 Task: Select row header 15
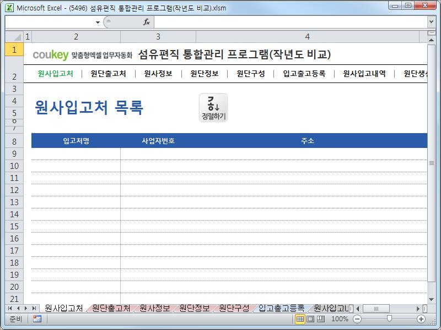pos(14,226)
